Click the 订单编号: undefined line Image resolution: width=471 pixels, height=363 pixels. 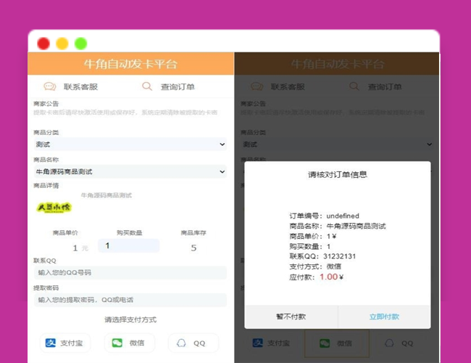[324, 216]
